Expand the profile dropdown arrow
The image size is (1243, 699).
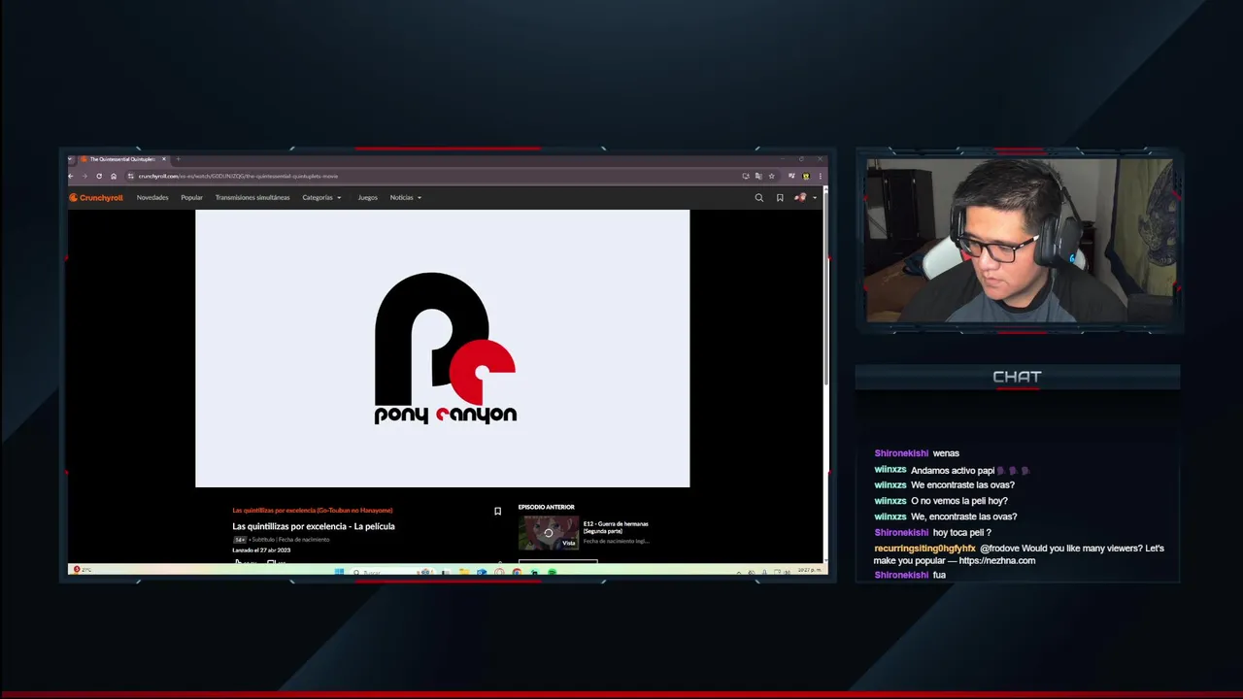[815, 197]
